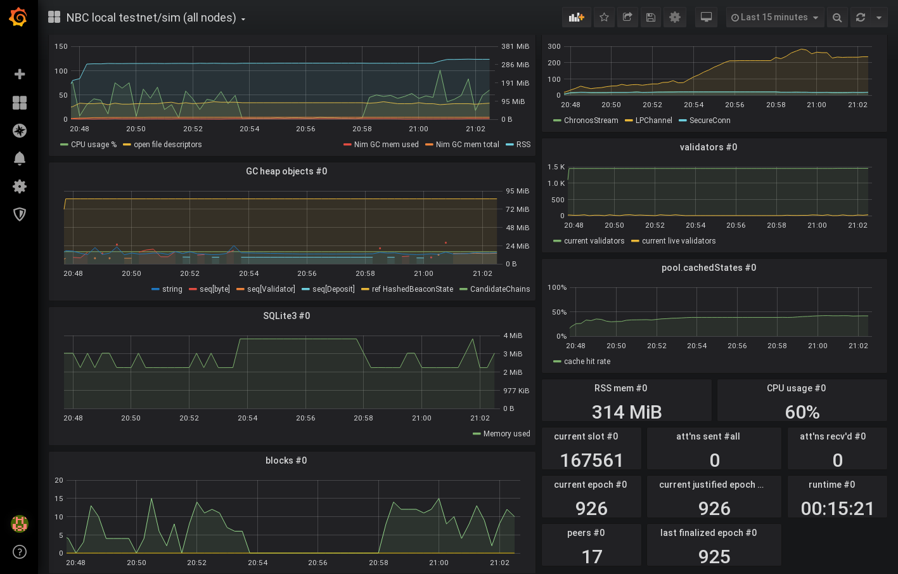Click the 925 last finalized epoch value
898x574 pixels.
(x=714, y=557)
